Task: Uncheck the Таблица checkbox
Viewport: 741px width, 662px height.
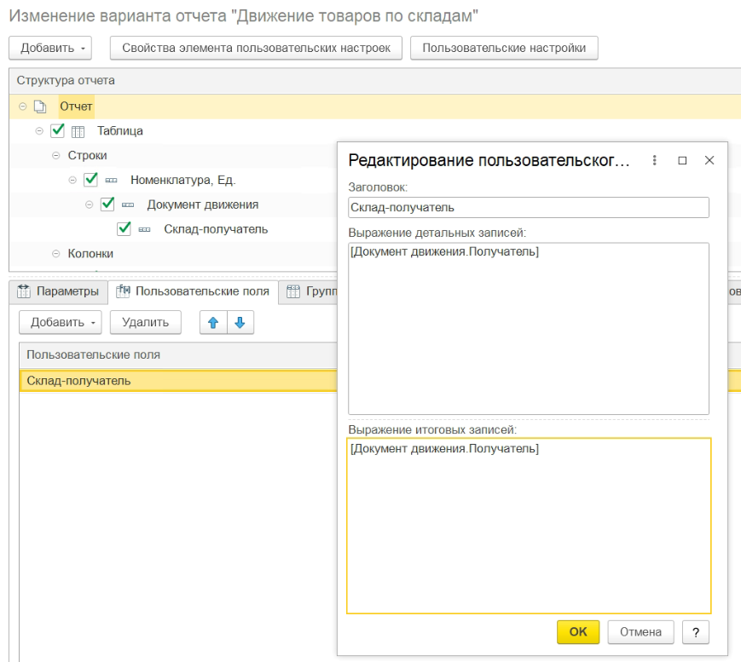Action: pos(58,130)
